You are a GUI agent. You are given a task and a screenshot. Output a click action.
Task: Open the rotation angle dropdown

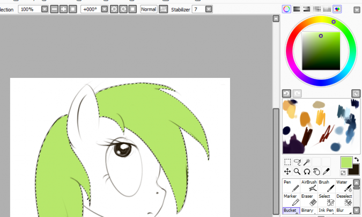(x=106, y=9)
